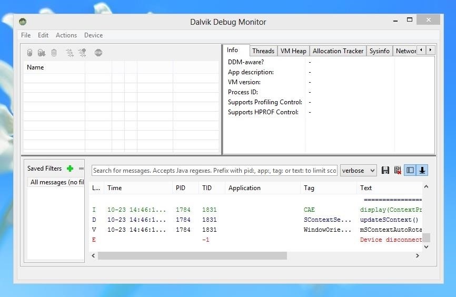
Task: Click the Text column header
Action: pos(390,188)
